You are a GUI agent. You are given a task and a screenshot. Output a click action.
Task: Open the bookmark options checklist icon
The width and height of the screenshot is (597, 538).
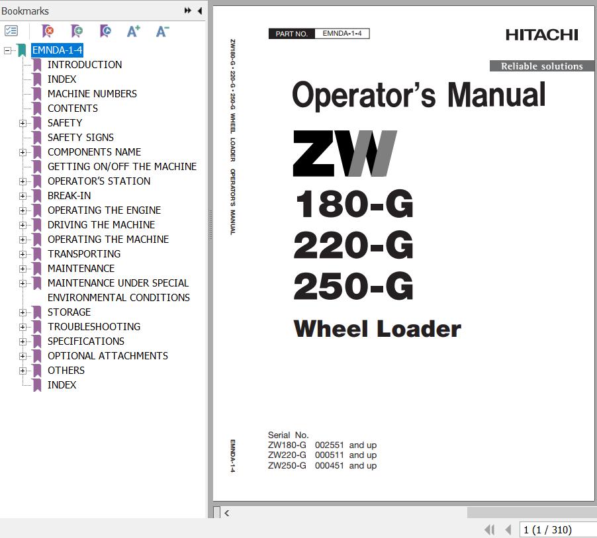pyautogui.click(x=11, y=30)
